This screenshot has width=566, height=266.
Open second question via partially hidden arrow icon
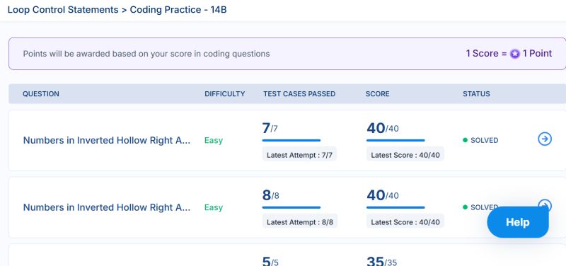545,204
